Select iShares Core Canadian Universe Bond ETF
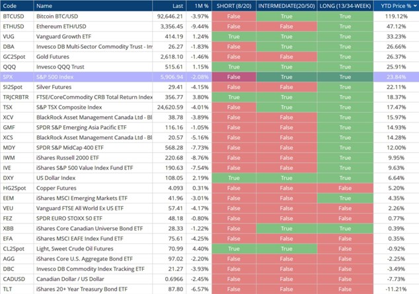The height and width of the screenshot is (294, 419). pos(93,229)
